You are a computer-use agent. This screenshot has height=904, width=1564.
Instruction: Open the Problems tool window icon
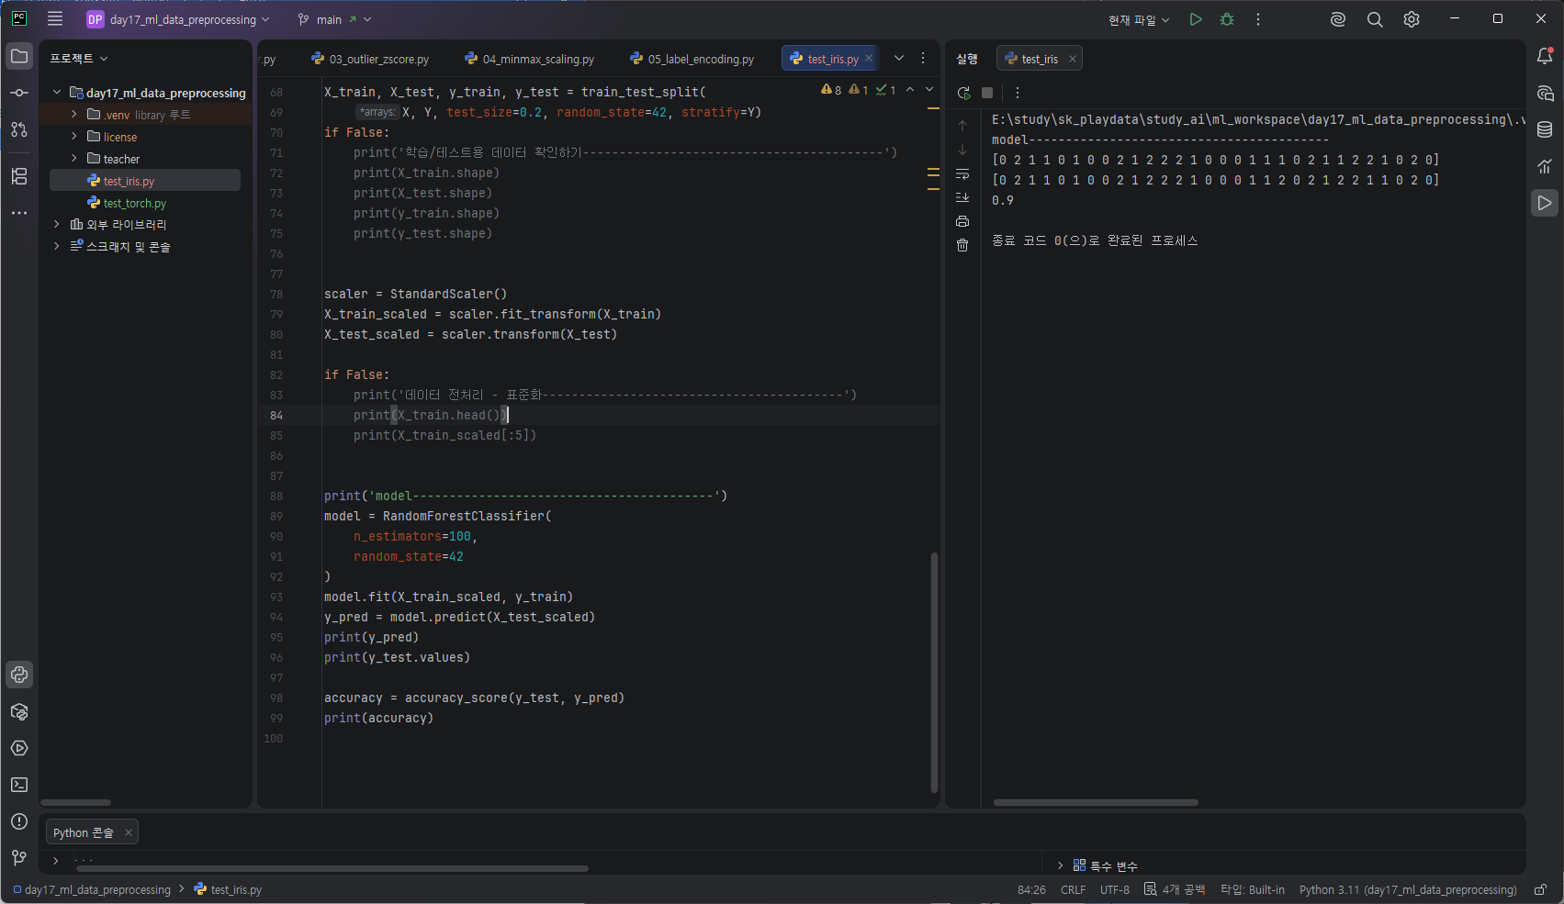pos(19,821)
